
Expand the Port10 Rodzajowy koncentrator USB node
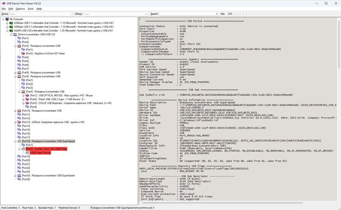[15, 111]
